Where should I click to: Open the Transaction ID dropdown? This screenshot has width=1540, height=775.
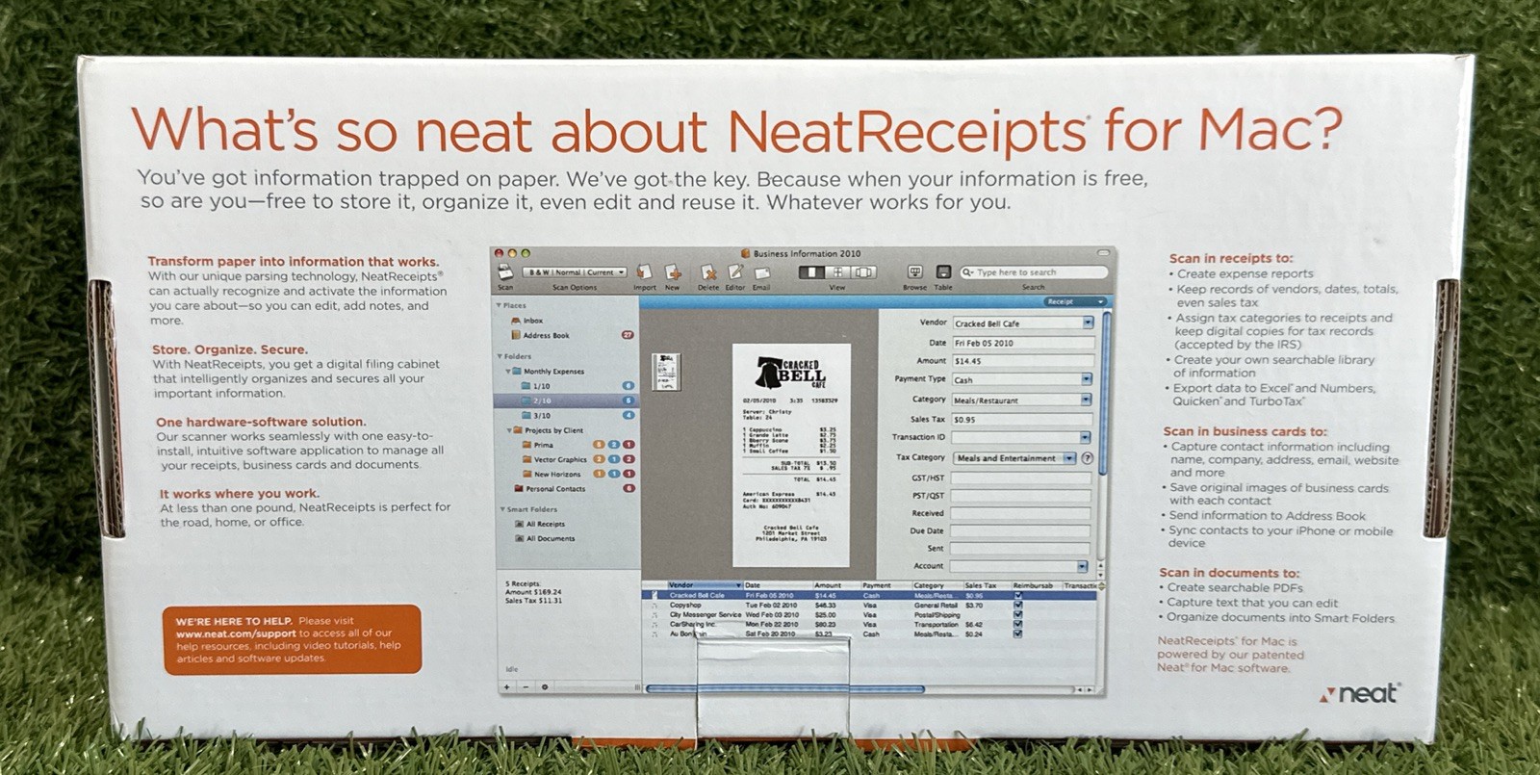[x=1085, y=437]
